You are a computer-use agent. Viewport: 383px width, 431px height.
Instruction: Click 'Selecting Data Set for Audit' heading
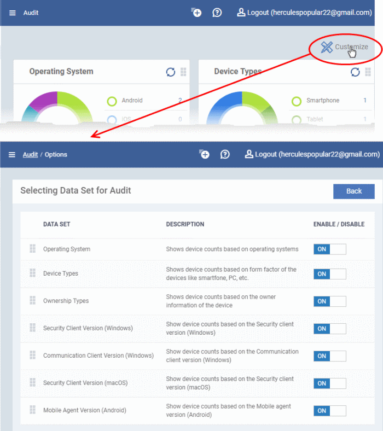click(x=76, y=190)
